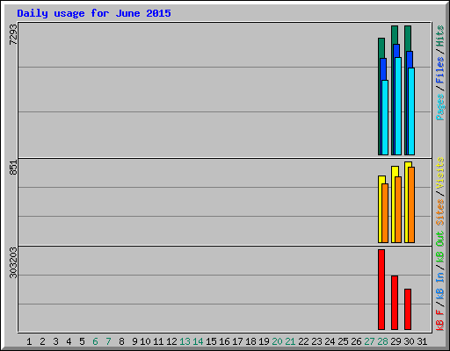Click day 18 on the x-axis
450x351 pixels.
coord(250,341)
